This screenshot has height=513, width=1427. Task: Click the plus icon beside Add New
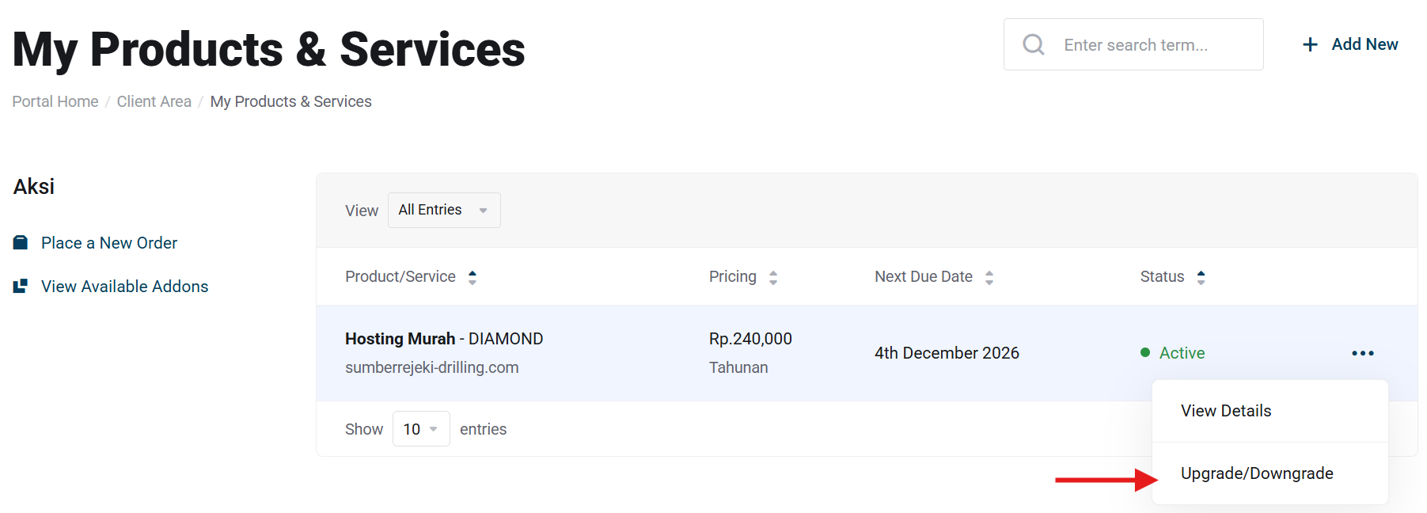[1310, 44]
